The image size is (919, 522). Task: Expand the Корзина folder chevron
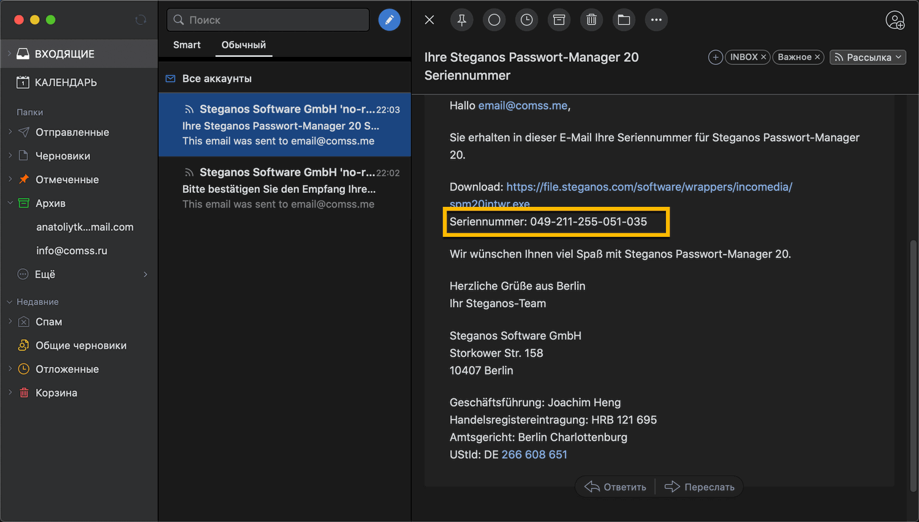coord(10,393)
